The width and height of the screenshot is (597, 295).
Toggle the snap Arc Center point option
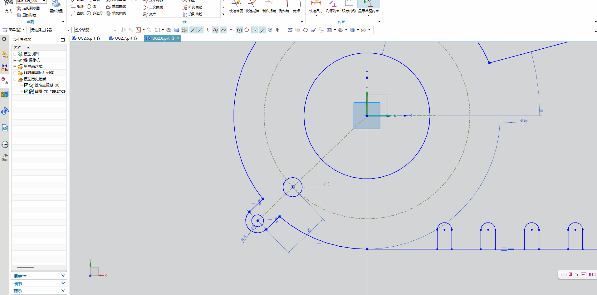(239, 30)
